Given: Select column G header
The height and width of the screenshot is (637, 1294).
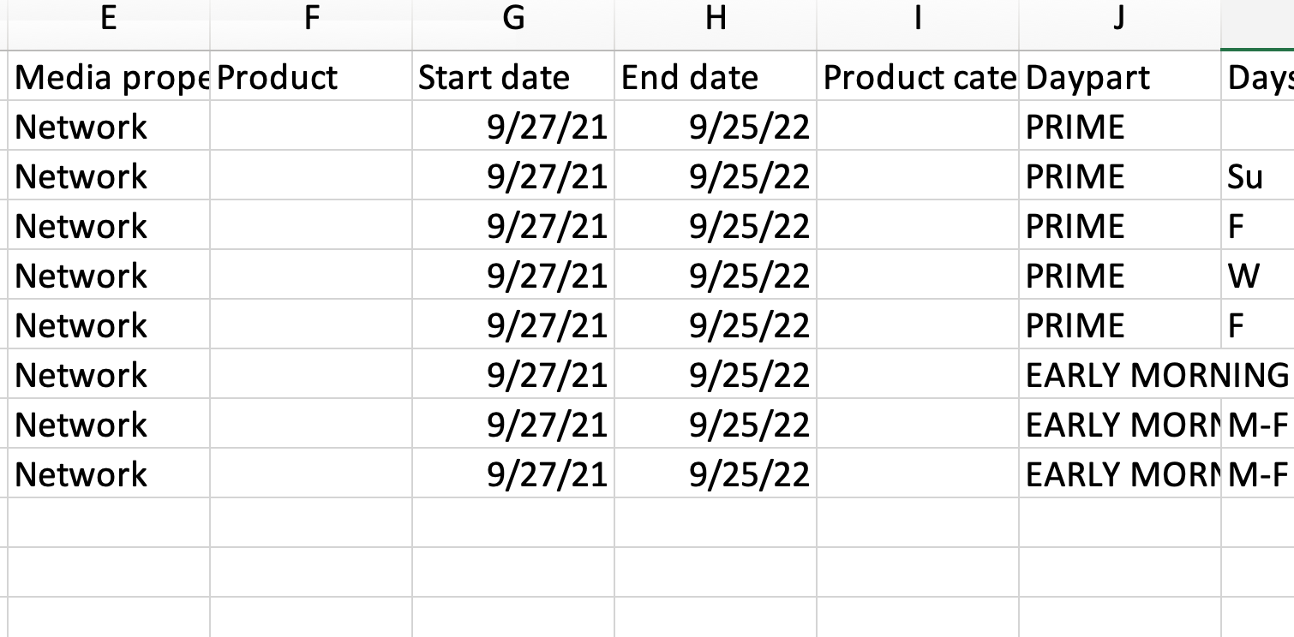Looking at the screenshot, I should (513, 18).
